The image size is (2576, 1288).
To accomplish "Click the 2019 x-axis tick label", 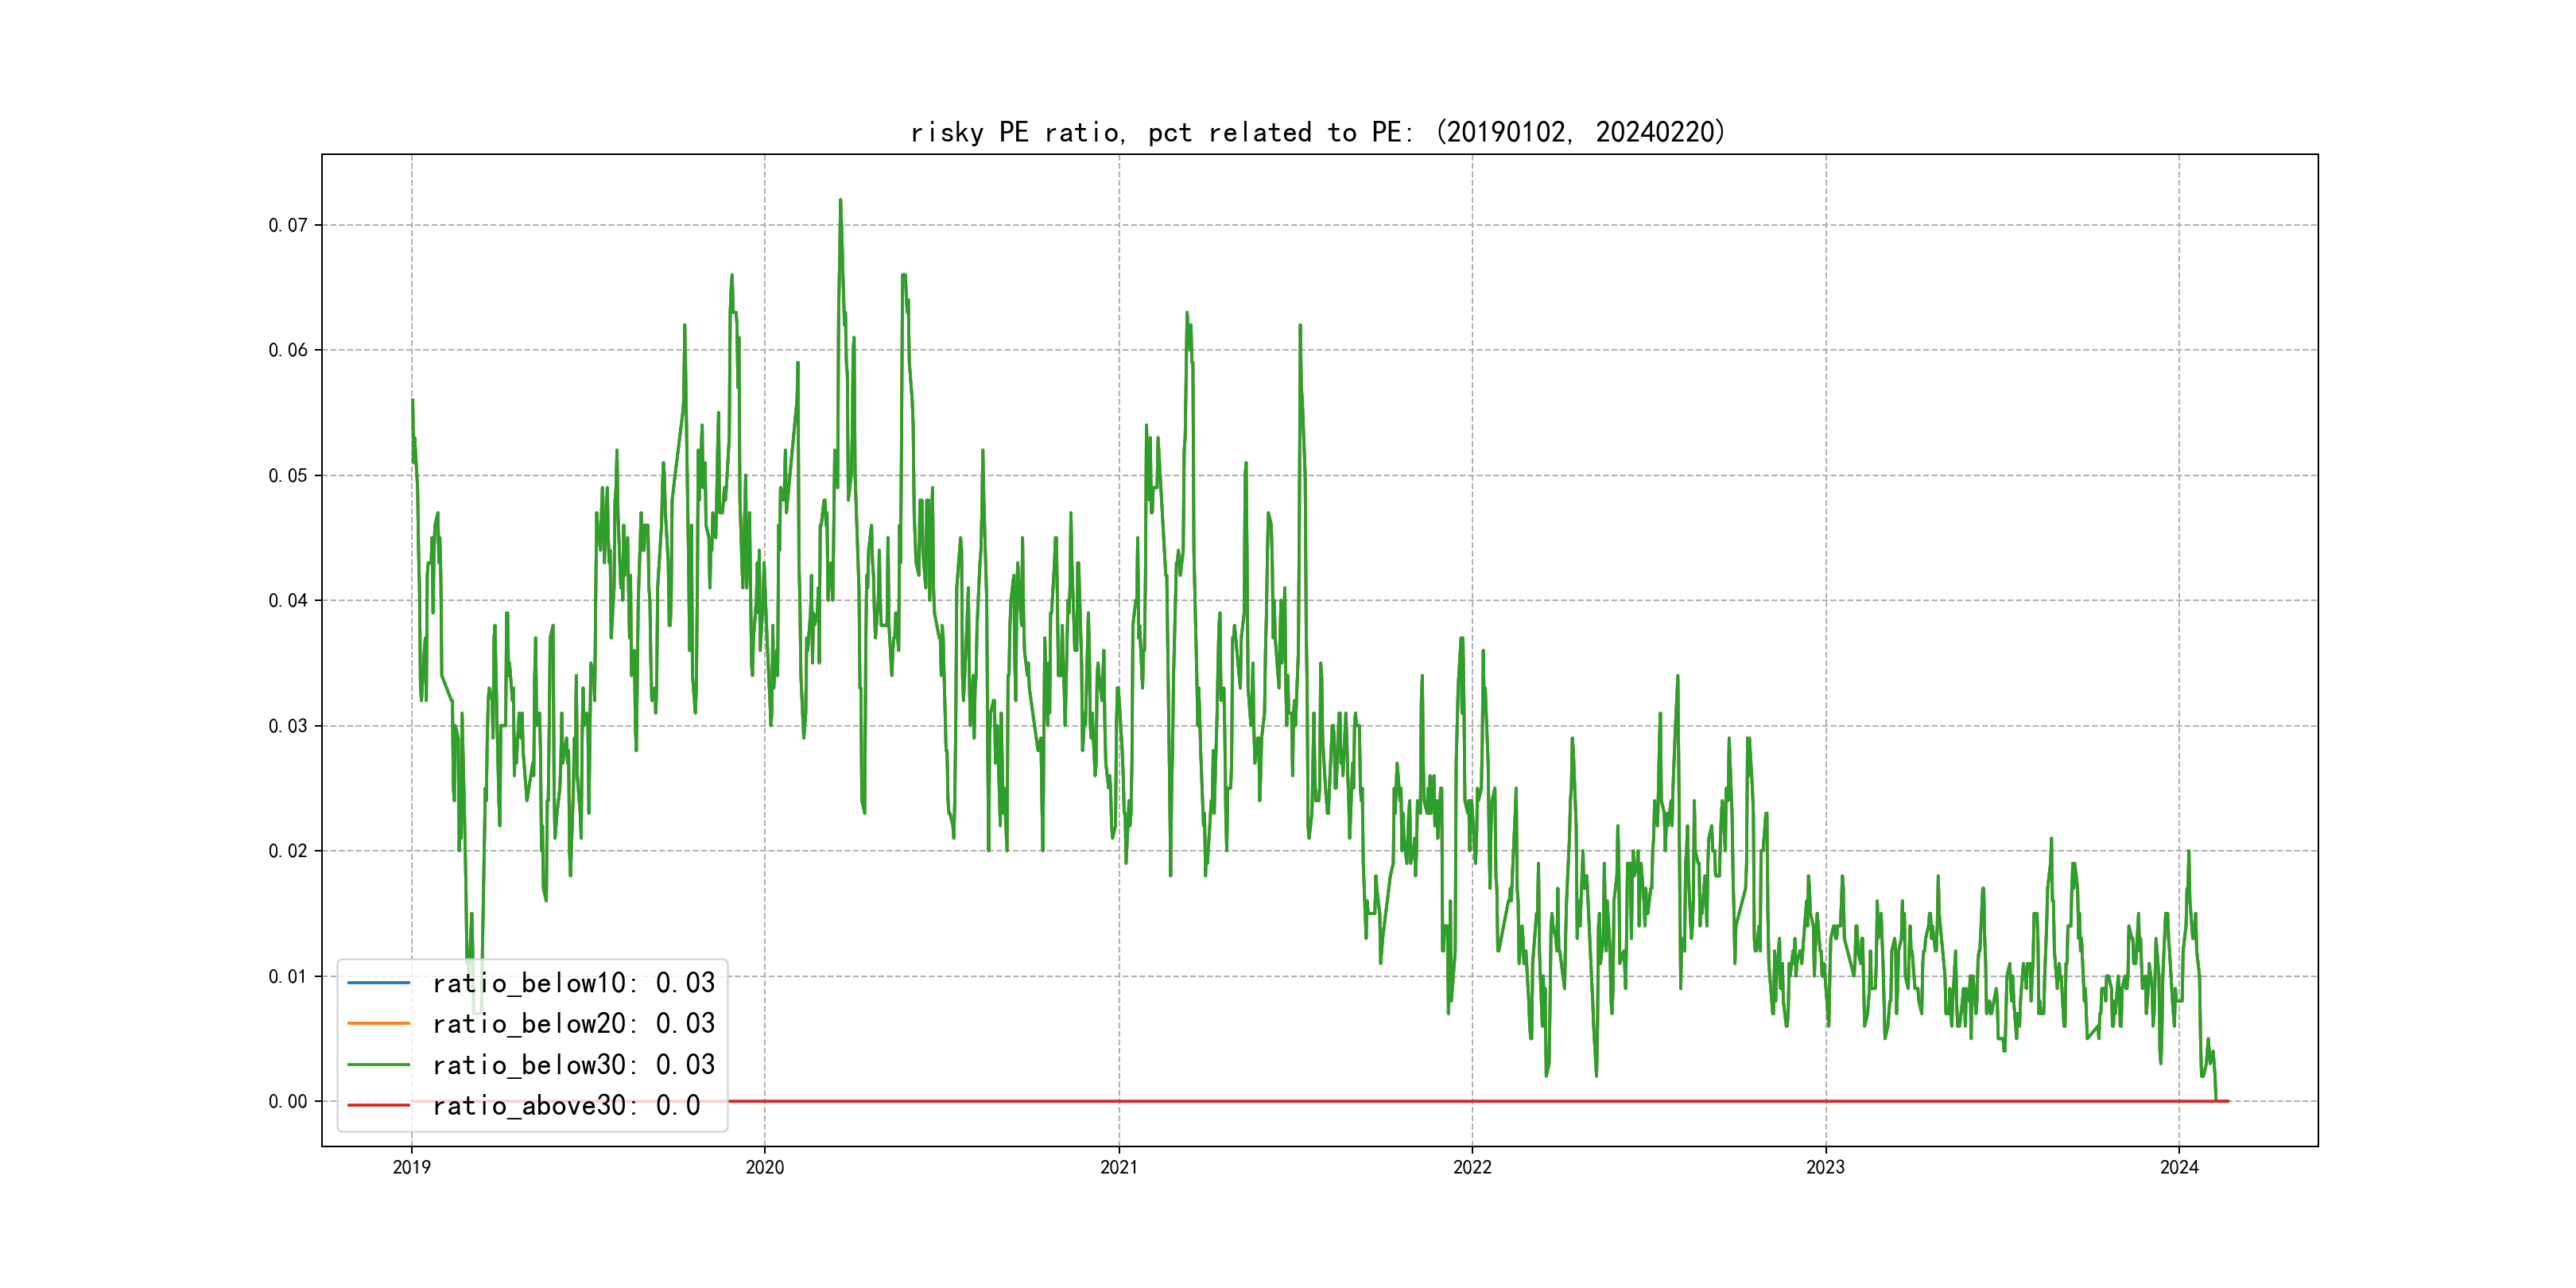I will (x=411, y=1167).
